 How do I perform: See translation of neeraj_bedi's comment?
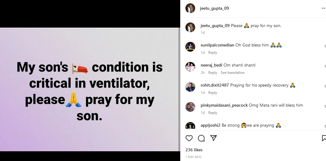point(233,73)
